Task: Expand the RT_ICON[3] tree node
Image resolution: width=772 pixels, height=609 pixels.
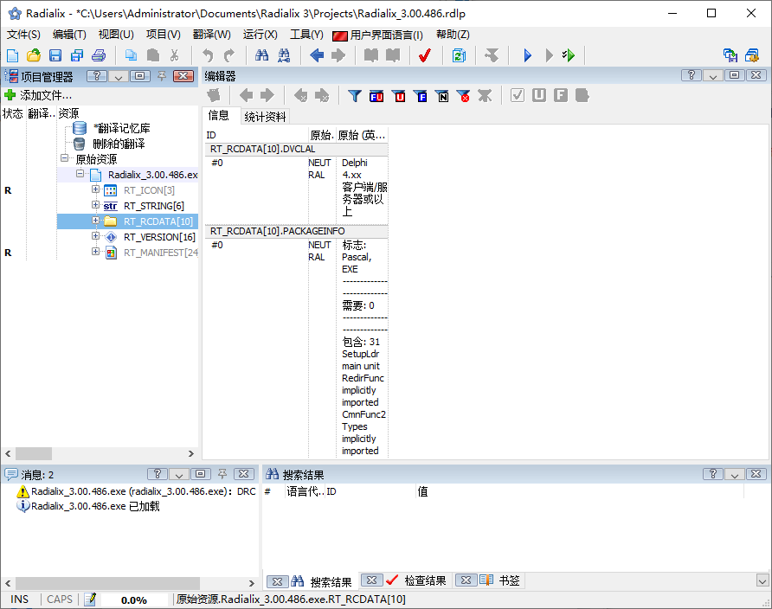Action: point(94,190)
